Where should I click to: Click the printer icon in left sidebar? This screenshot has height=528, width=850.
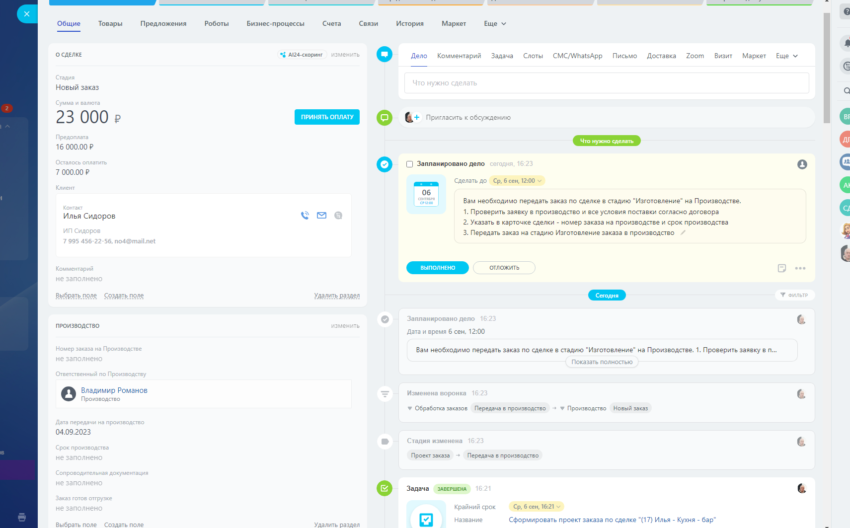tap(22, 517)
